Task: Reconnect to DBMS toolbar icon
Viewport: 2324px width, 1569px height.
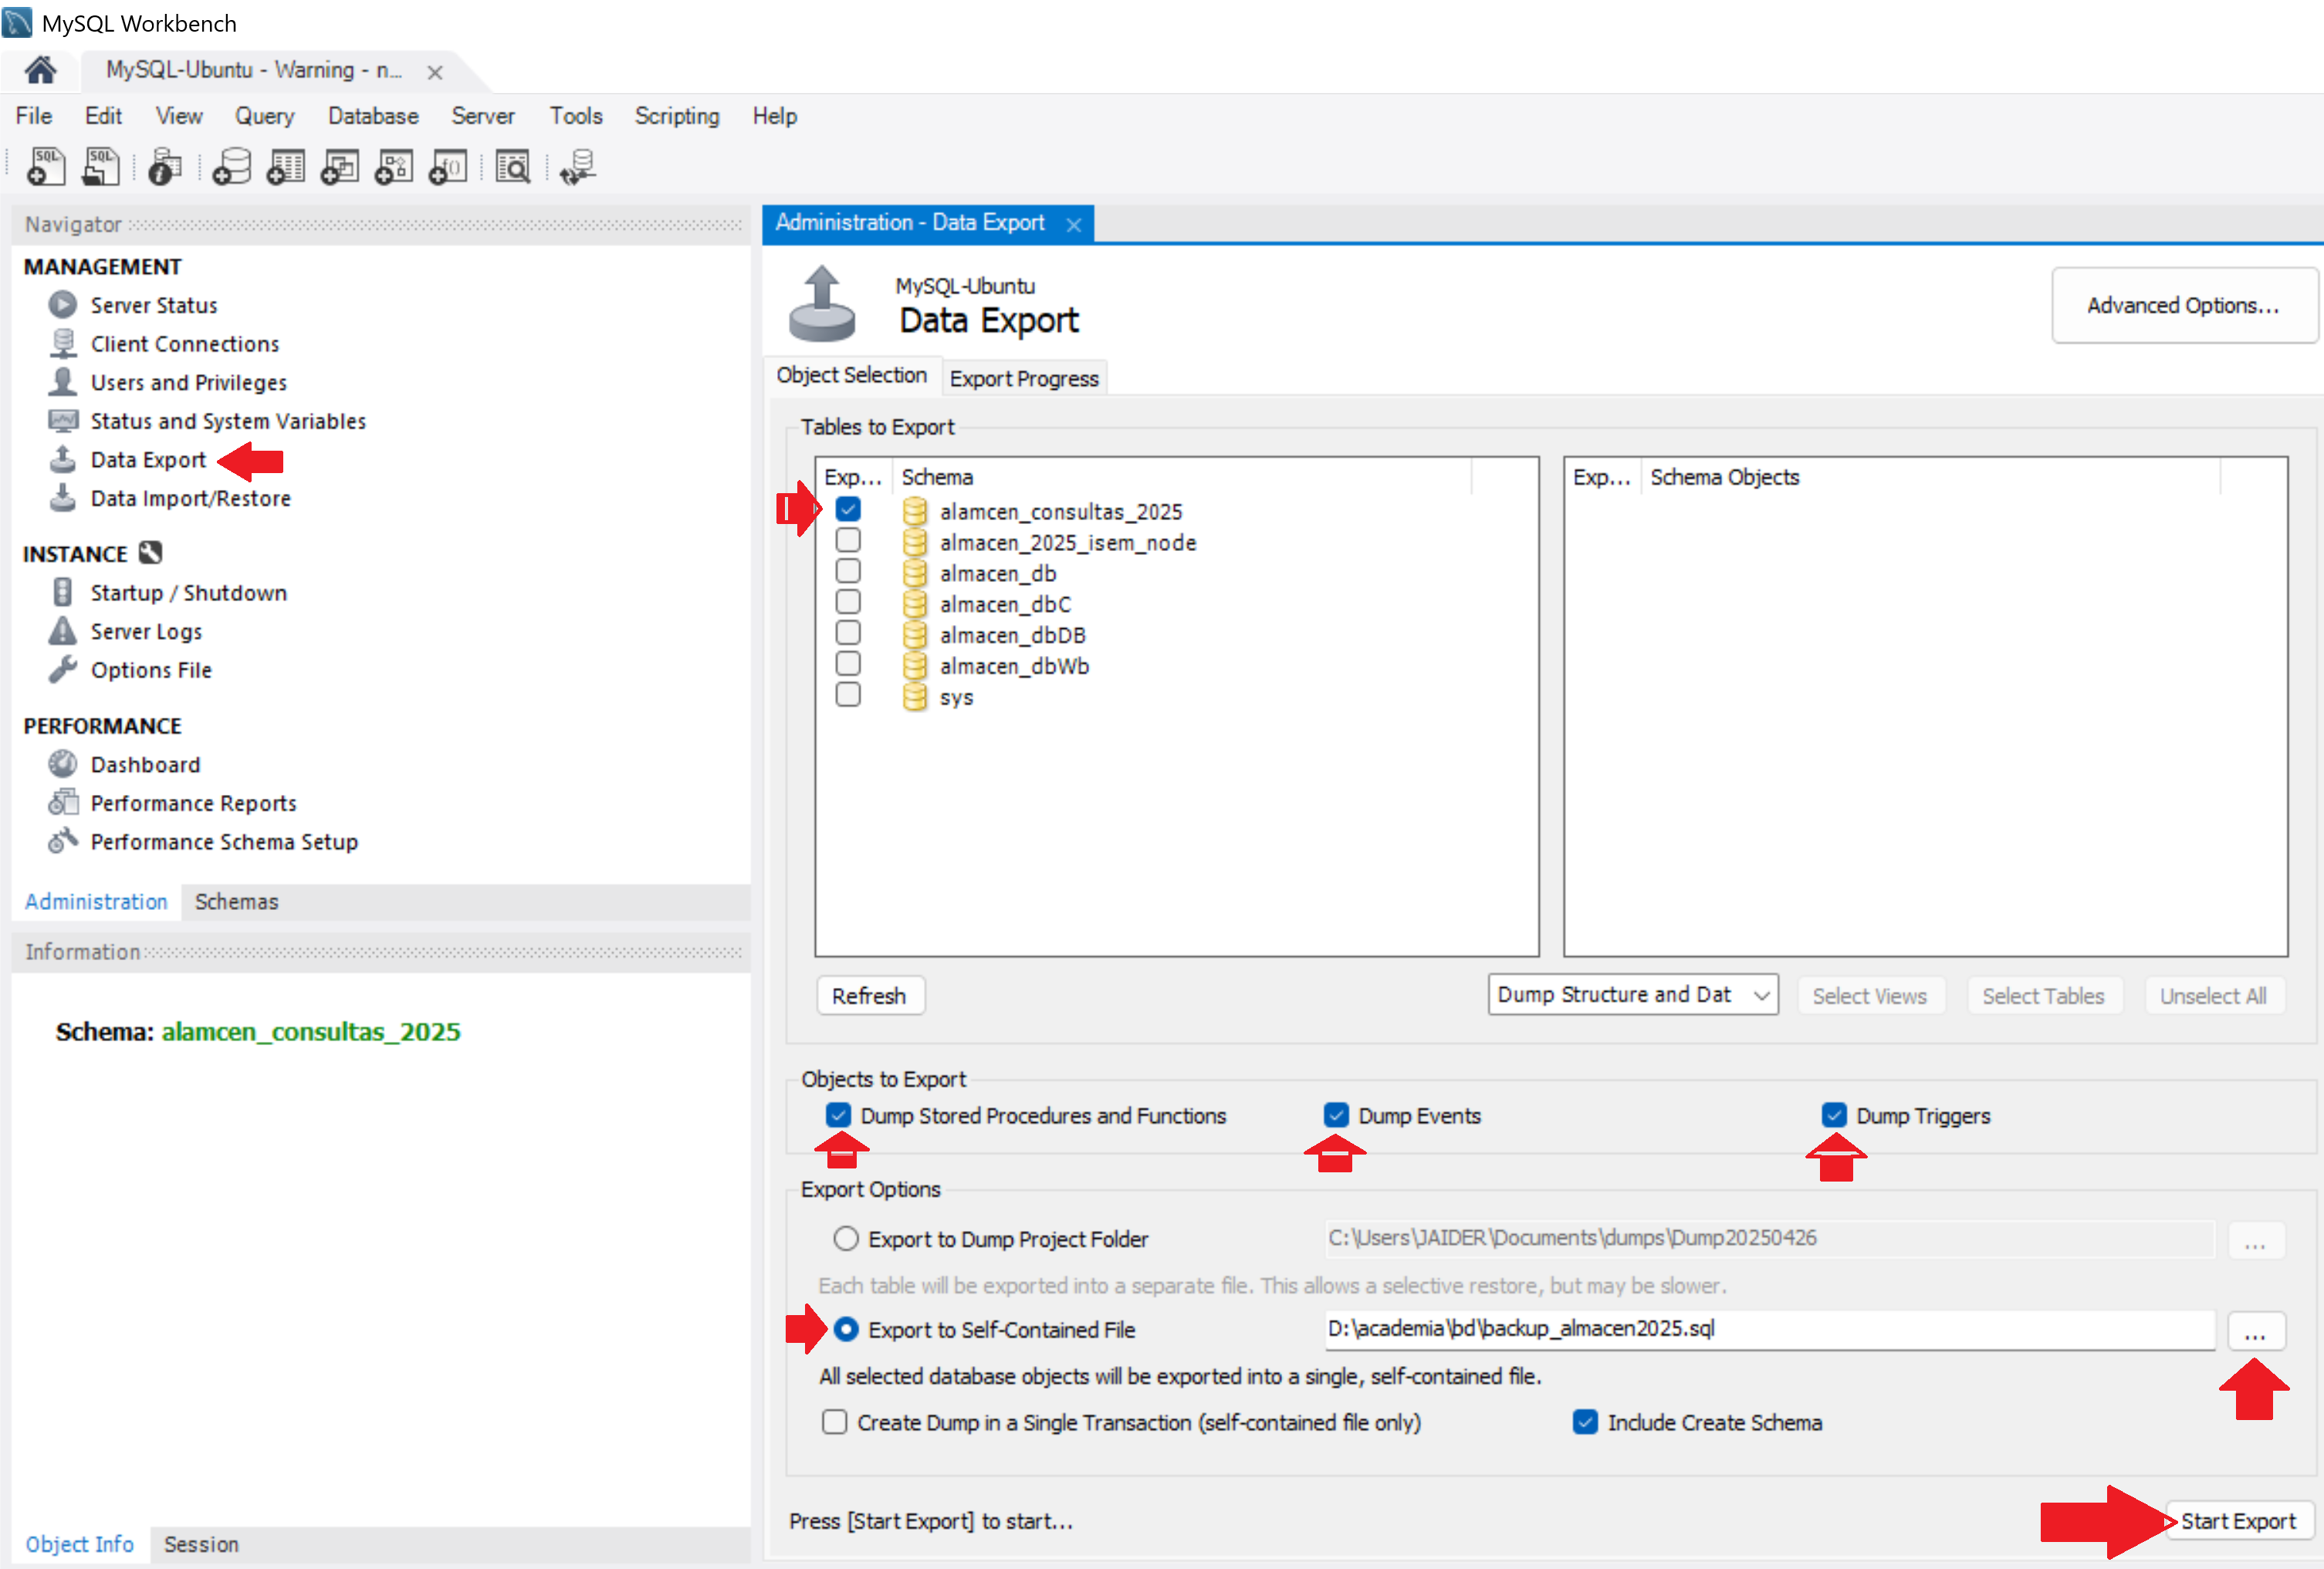Action: coord(578,167)
